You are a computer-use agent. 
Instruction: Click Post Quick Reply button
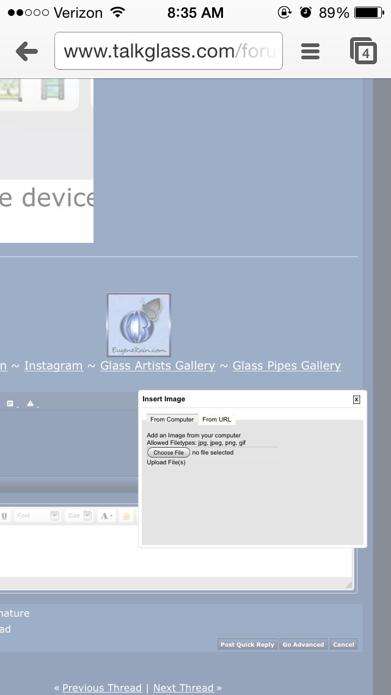point(247,644)
